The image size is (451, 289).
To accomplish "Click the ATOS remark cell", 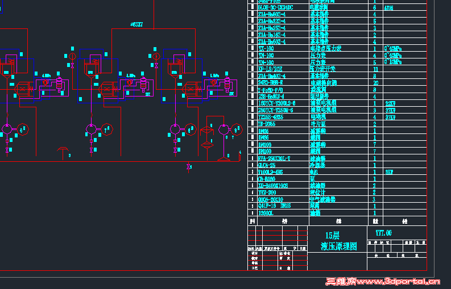I will click(388, 8).
